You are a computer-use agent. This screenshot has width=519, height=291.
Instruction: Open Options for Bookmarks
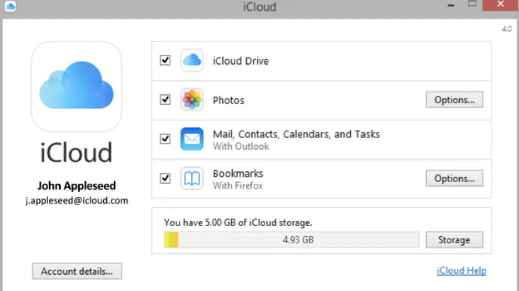click(454, 178)
